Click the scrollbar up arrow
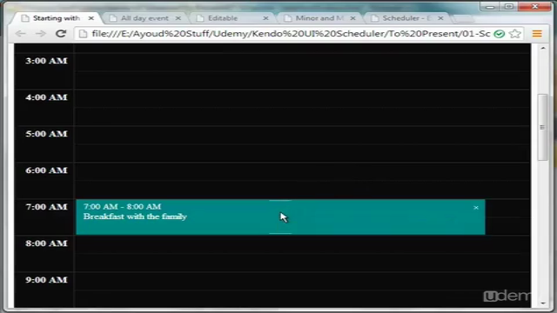 tap(543, 48)
